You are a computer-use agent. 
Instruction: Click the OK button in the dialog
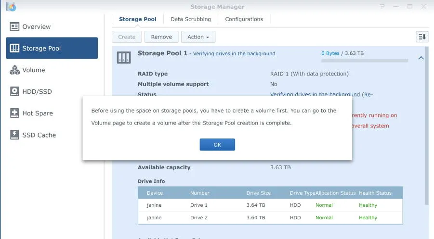217,144
